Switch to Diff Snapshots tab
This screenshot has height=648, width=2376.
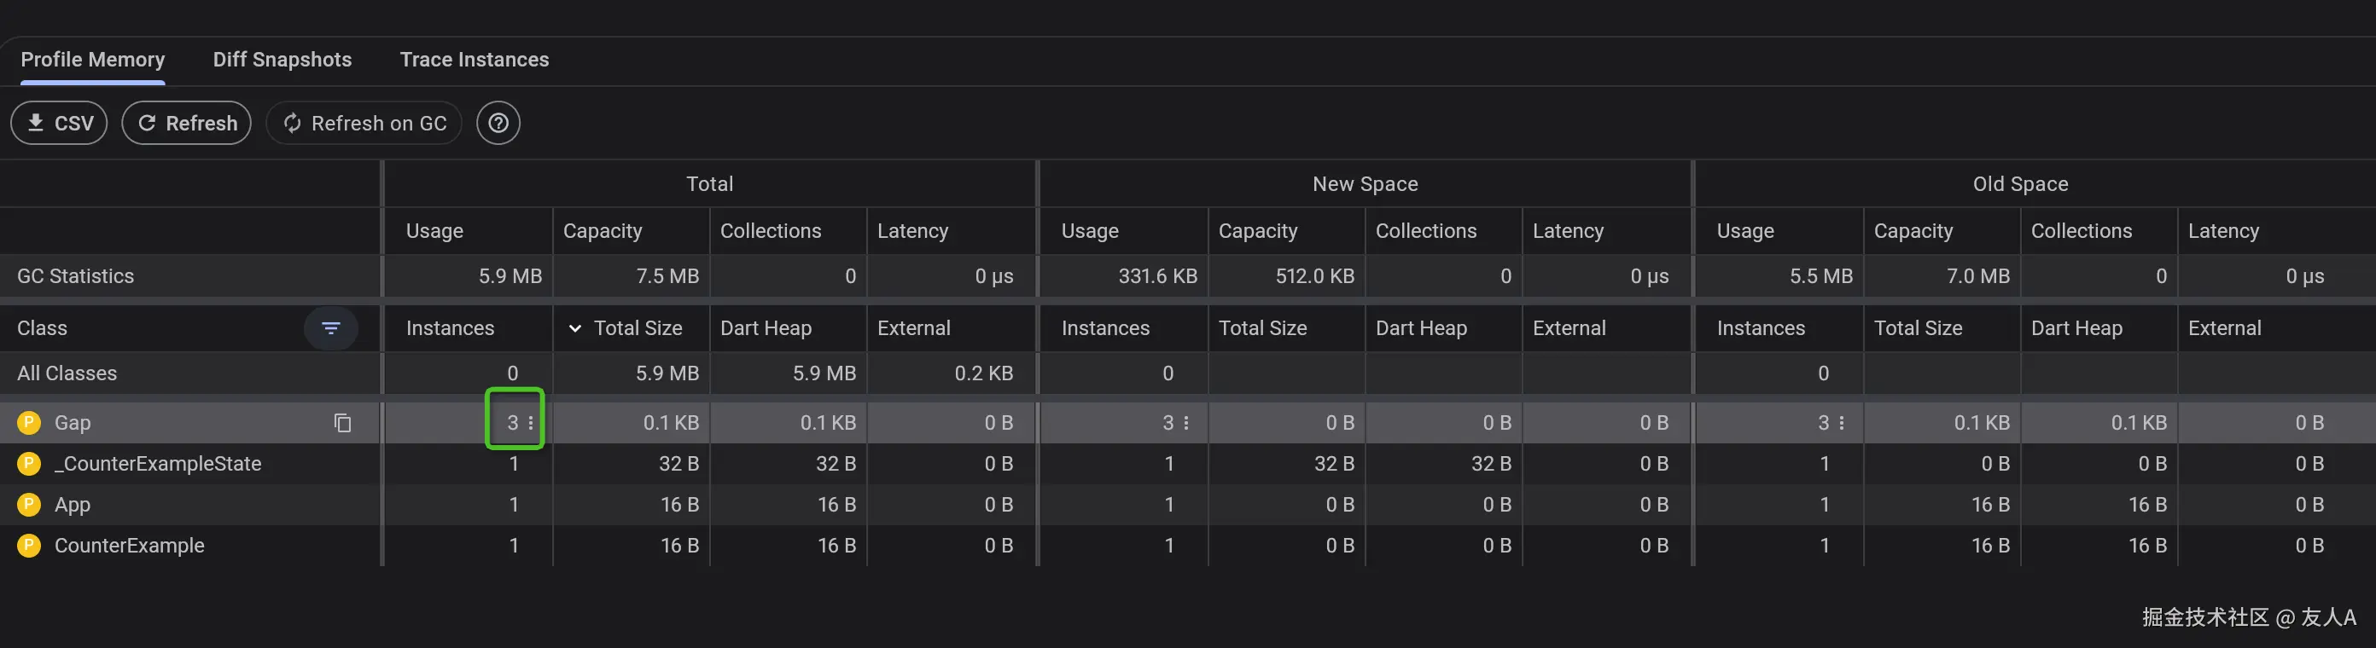(282, 60)
